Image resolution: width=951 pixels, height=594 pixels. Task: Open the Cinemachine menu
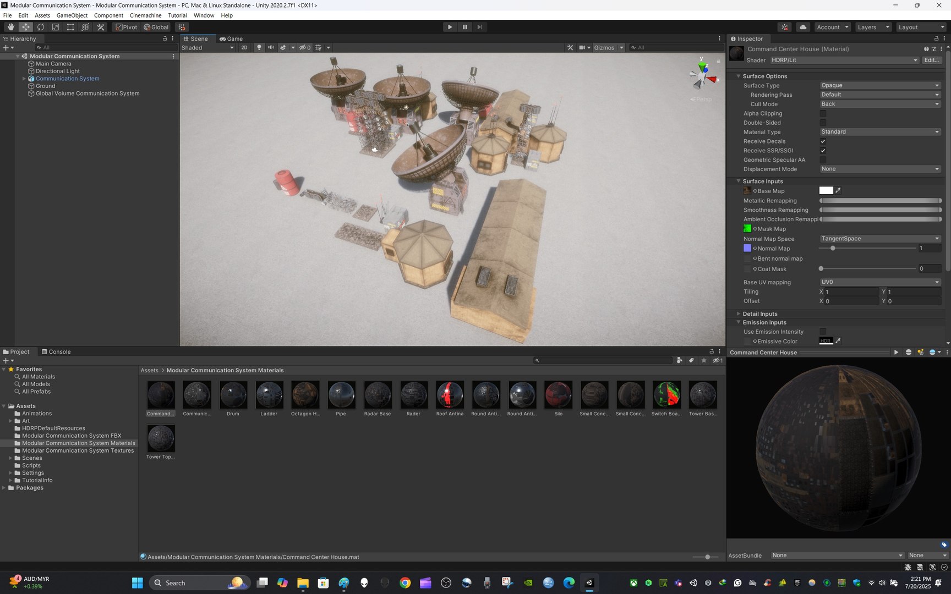(145, 15)
